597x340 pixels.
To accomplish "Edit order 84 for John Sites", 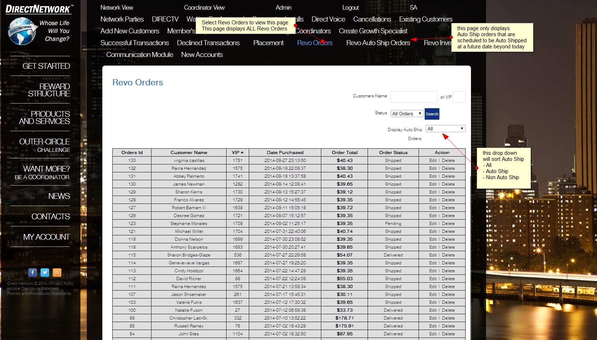I will pos(433,334).
